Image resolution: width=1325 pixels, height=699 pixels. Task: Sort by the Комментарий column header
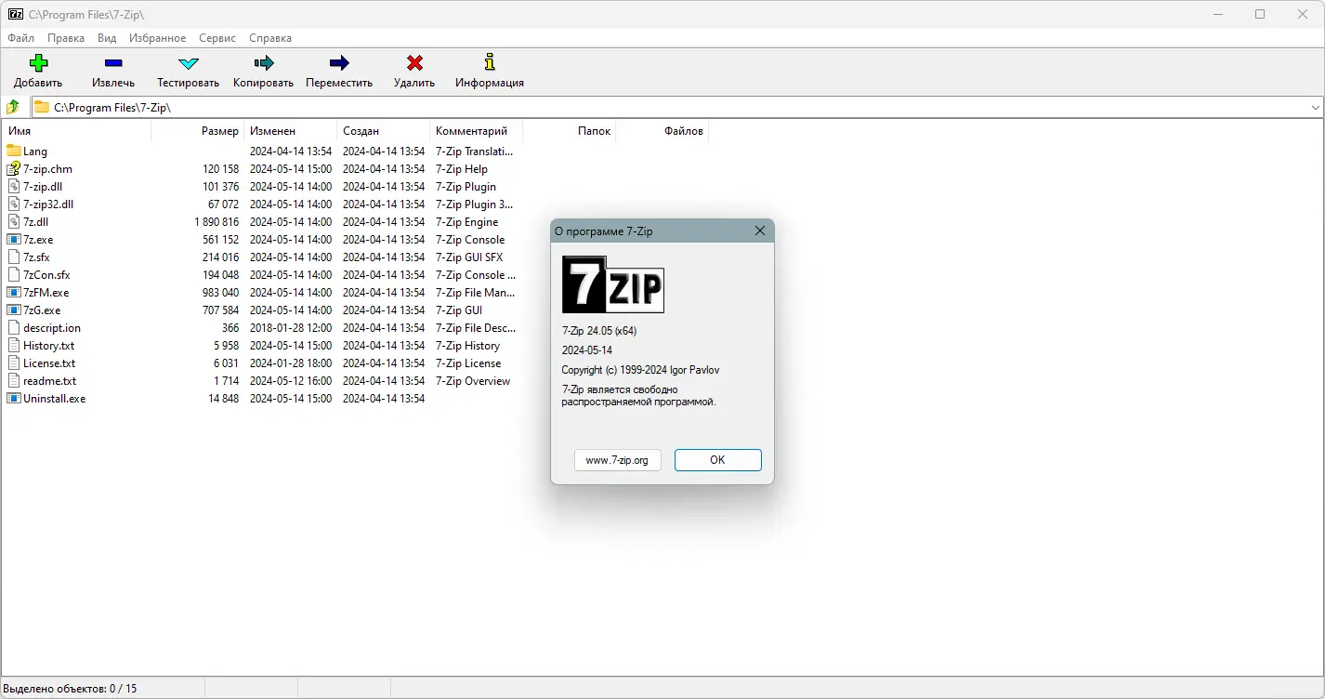pyautogui.click(x=477, y=131)
